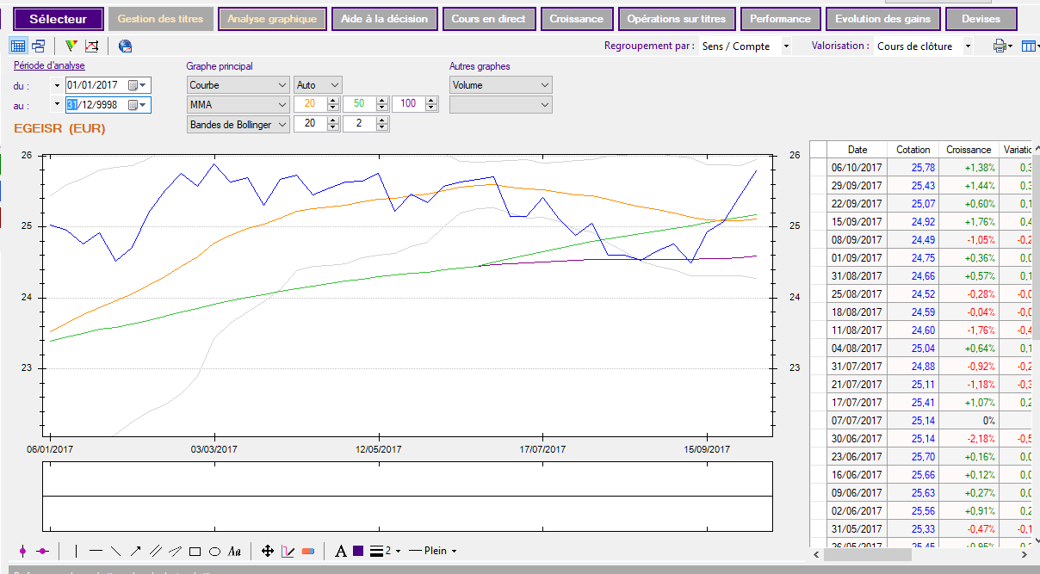Open the purple drawing color swatch
1040x574 pixels.
point(358,551)
